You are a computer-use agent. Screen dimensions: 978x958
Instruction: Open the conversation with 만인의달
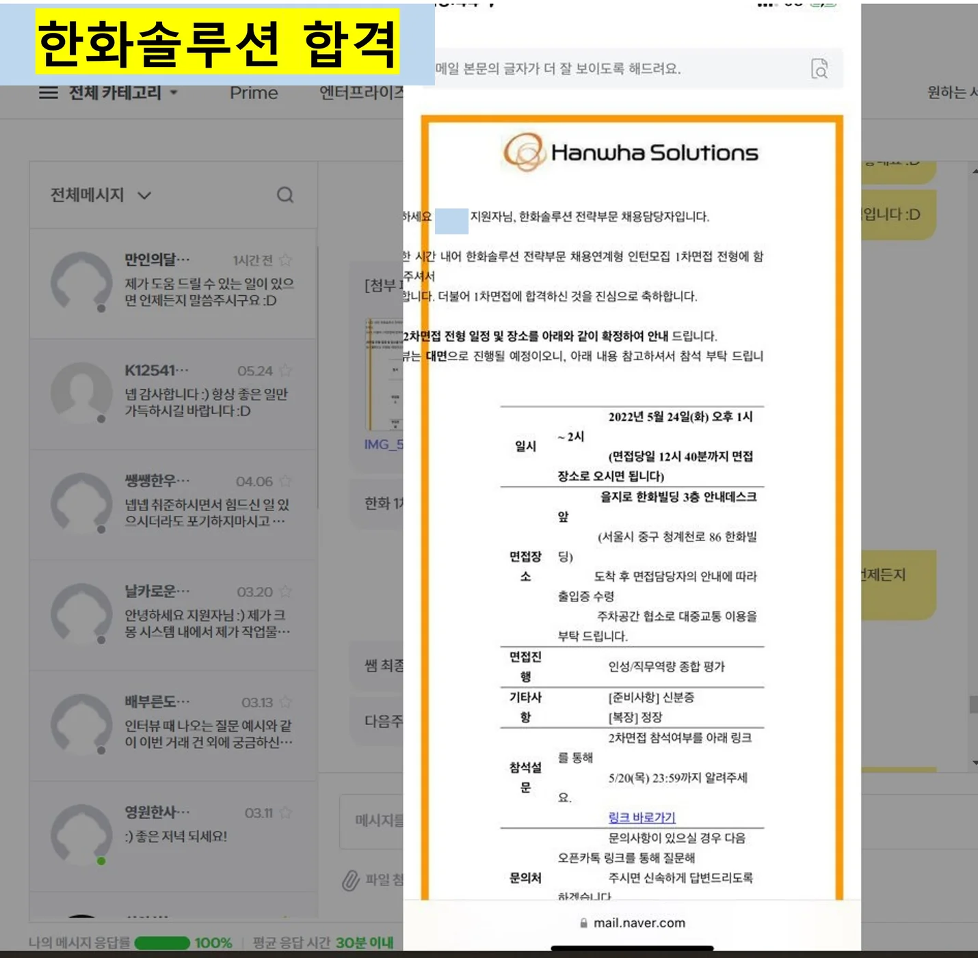point(174,283)
